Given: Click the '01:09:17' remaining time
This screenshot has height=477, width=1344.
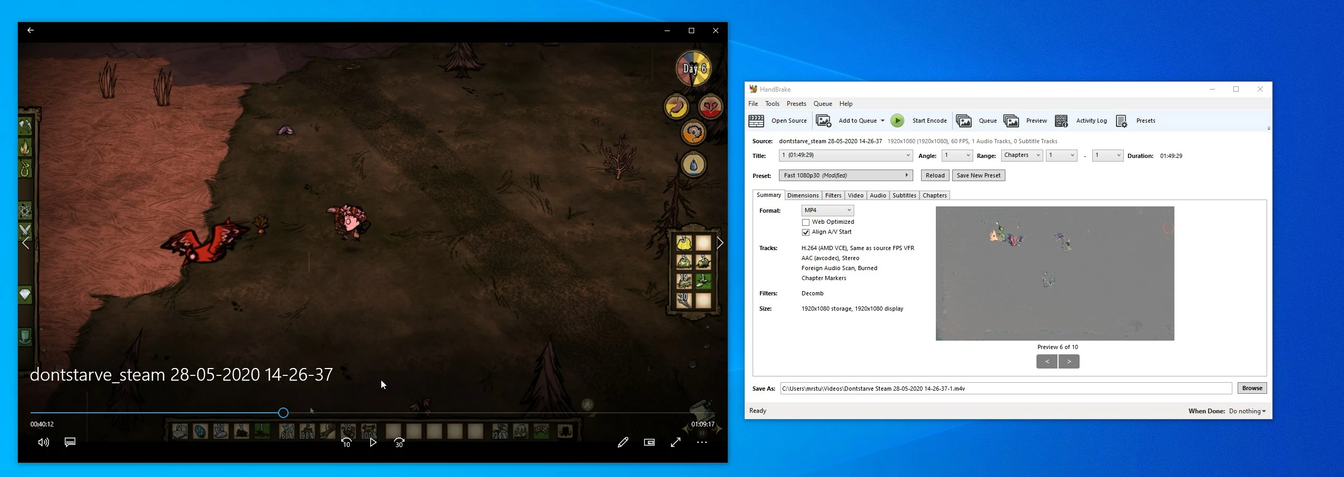Looking at the screenshot, I should click(x=703, y=424).
